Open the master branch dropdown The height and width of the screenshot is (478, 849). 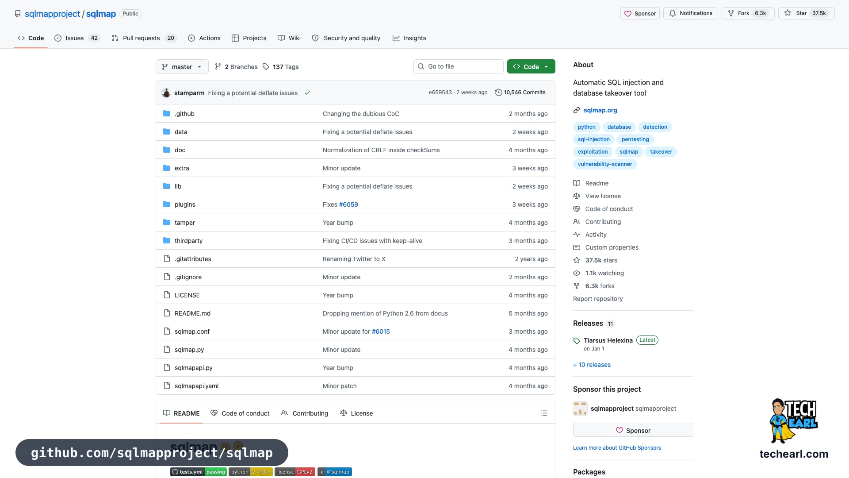[x=182, y=67]
